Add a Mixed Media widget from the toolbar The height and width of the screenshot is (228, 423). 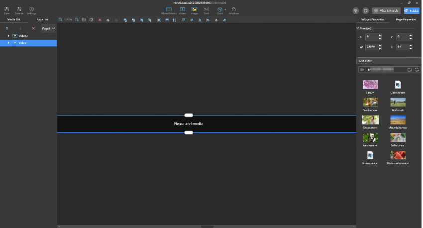coord(169,10)
